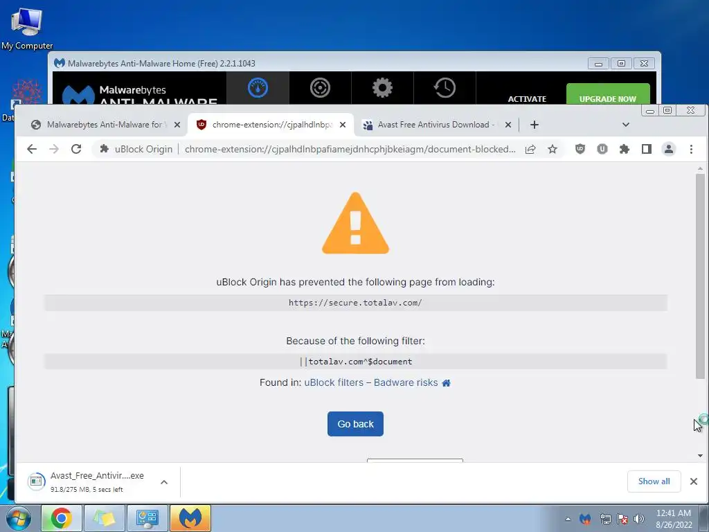Open the Windows Start button

click(18, 518)
